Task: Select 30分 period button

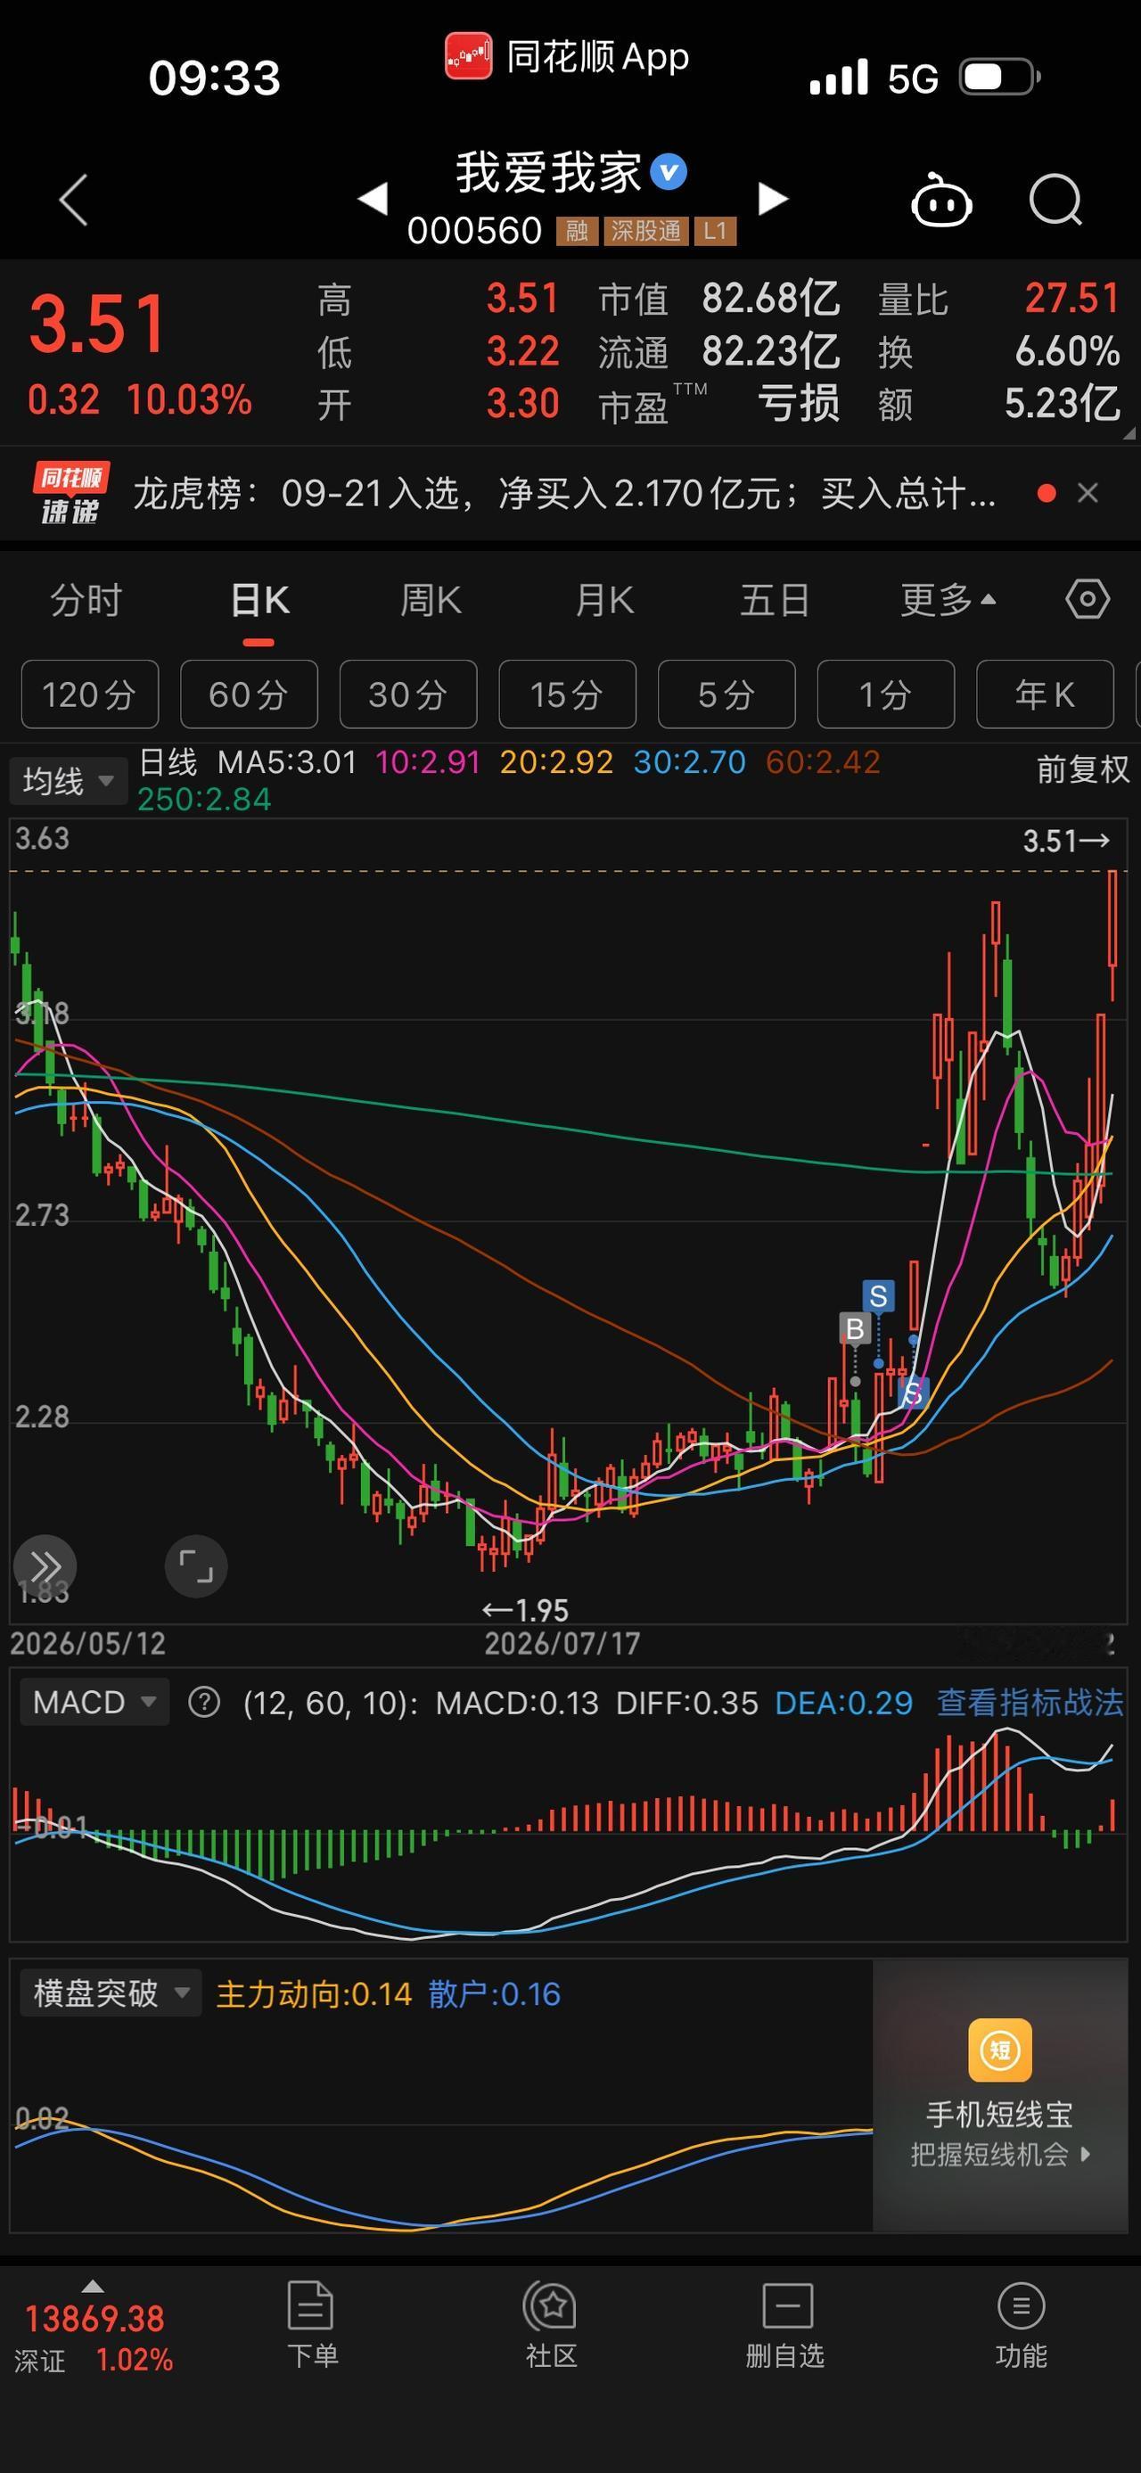Action: (x=408, y=694)
